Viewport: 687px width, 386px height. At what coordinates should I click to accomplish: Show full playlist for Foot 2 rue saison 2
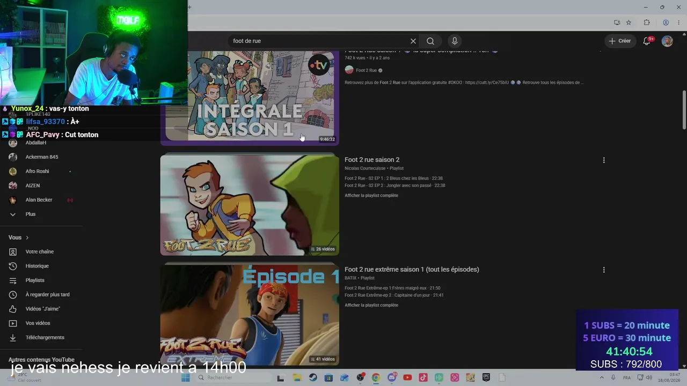tap(371, 196)
